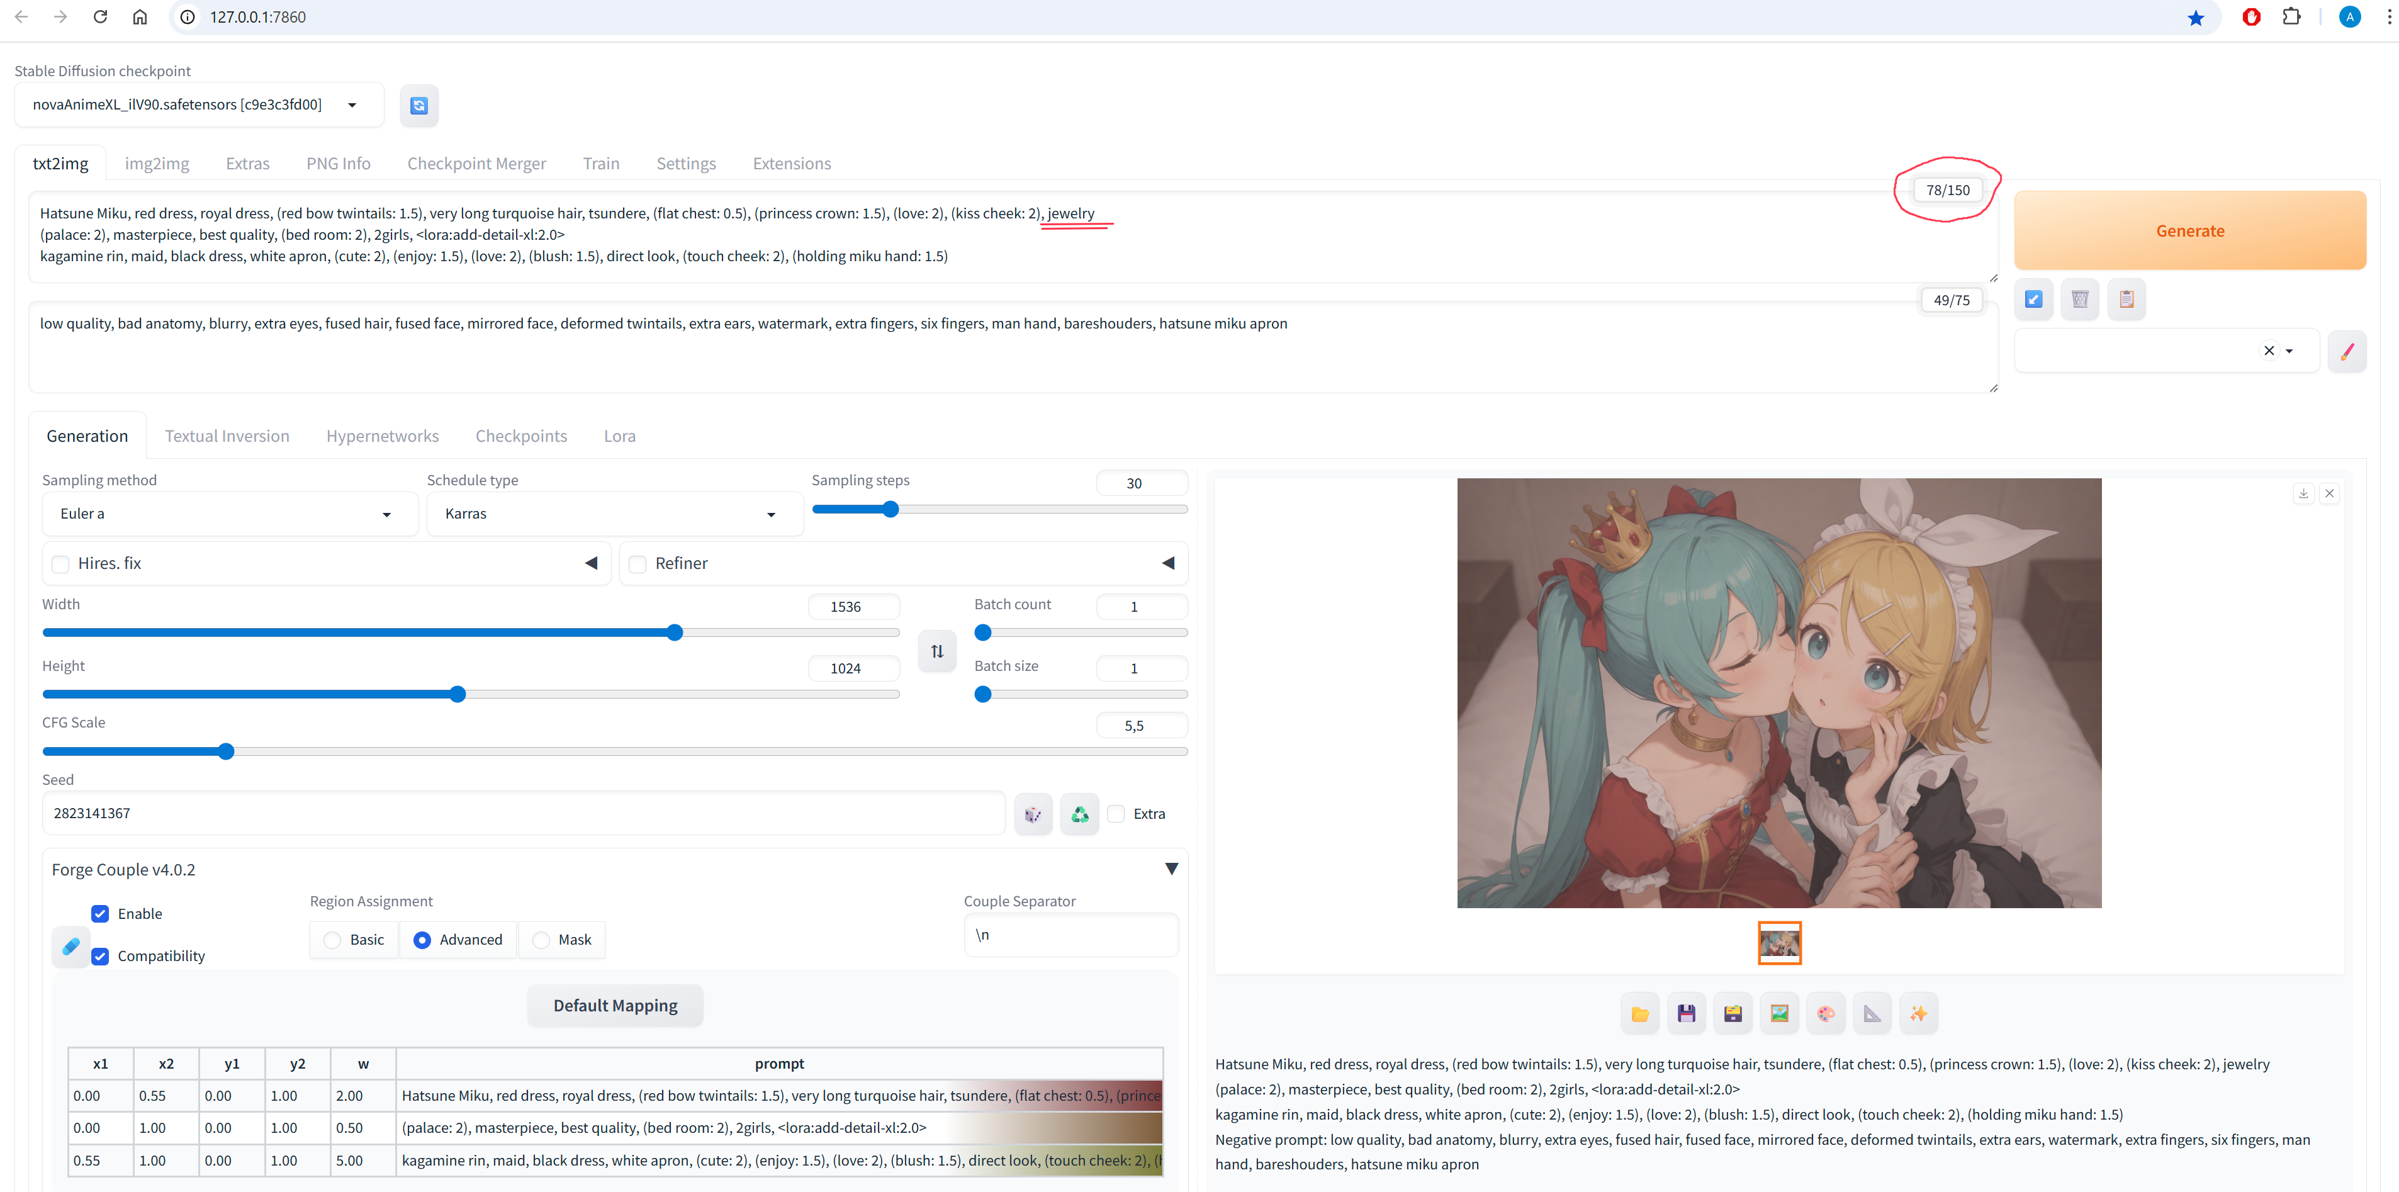Click the CFG Scale slider handle
The width and height of the screenshot is (2399, 1192).
[227, 751]
